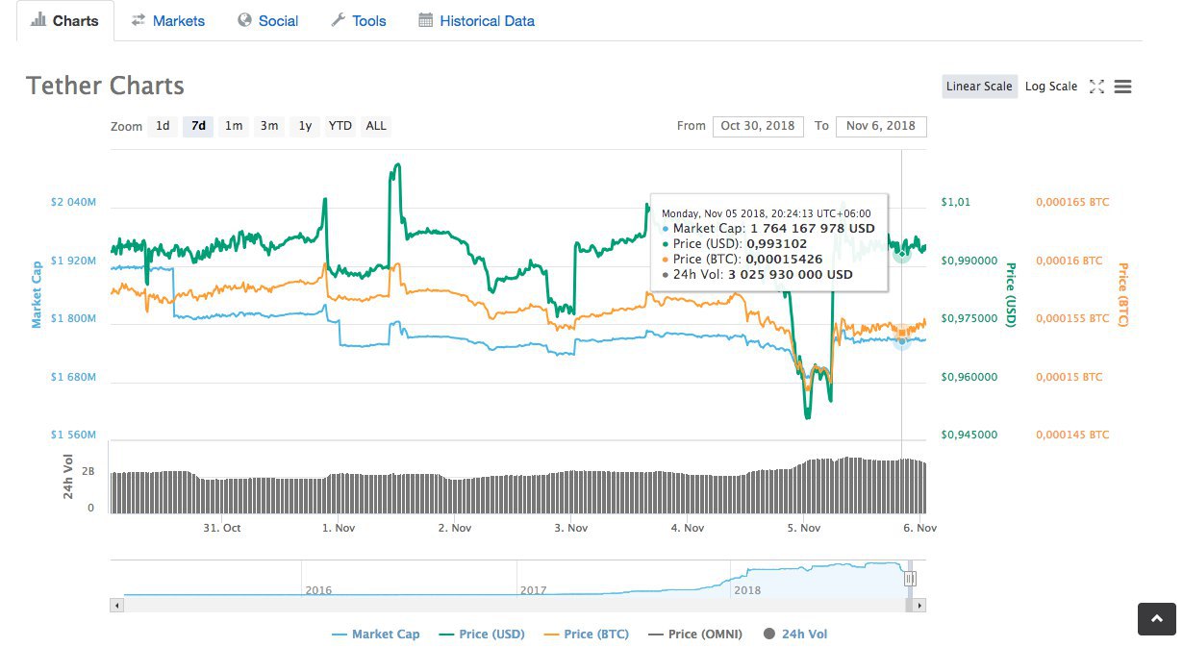
Task: Click the 5. Nov date axis label
Action: tap(803, 528)
